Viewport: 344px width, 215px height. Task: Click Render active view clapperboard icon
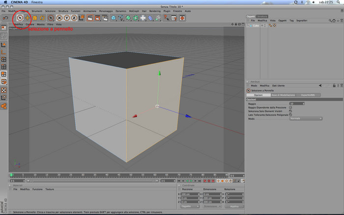90,18
